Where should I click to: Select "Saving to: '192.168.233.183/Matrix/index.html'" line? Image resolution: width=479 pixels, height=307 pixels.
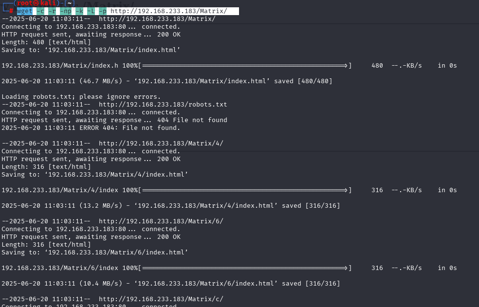91,50
